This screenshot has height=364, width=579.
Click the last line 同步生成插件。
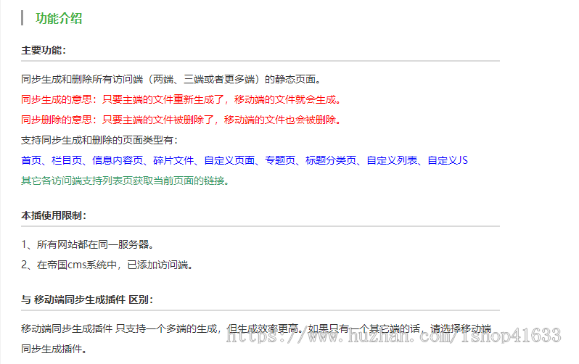(54, 349)
